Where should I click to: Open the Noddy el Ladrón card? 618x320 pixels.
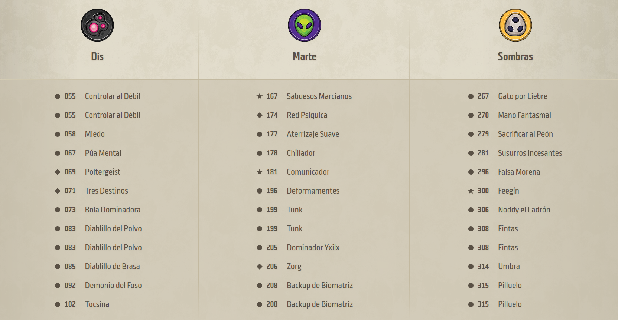click(524, 210)
